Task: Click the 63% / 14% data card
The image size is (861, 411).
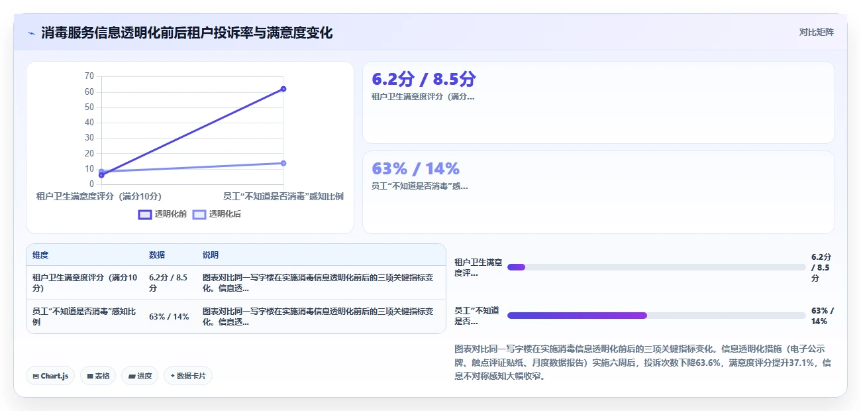Action: [599, 192]
